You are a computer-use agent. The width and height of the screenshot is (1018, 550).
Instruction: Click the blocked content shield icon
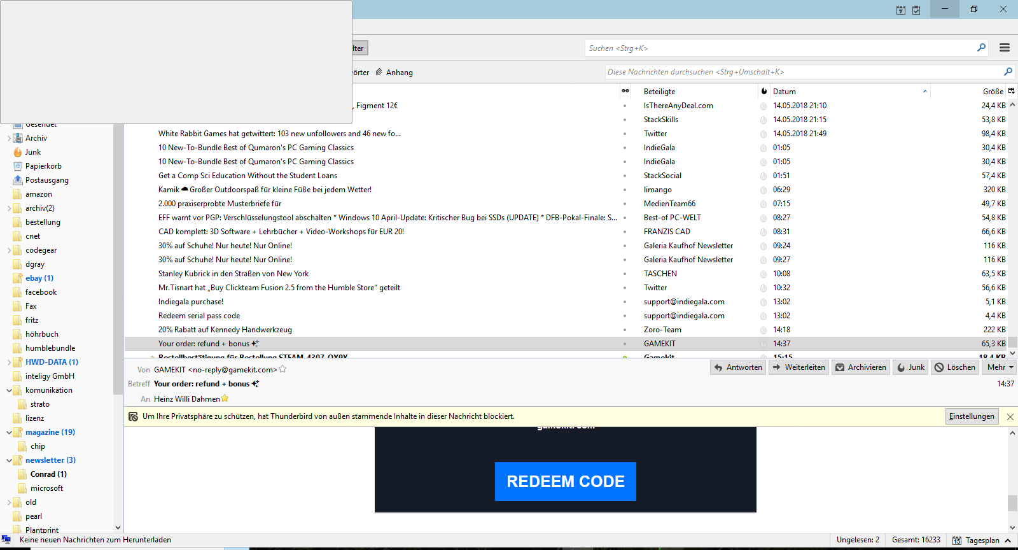click(133, 416)
